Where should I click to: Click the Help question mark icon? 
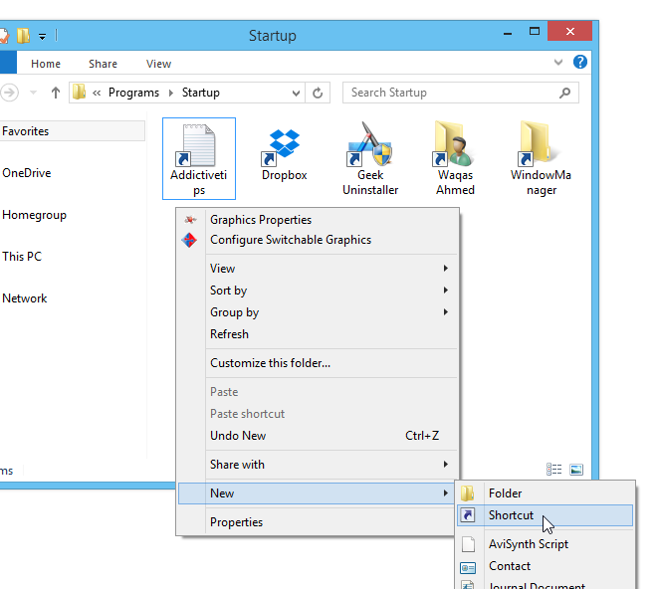580,63
